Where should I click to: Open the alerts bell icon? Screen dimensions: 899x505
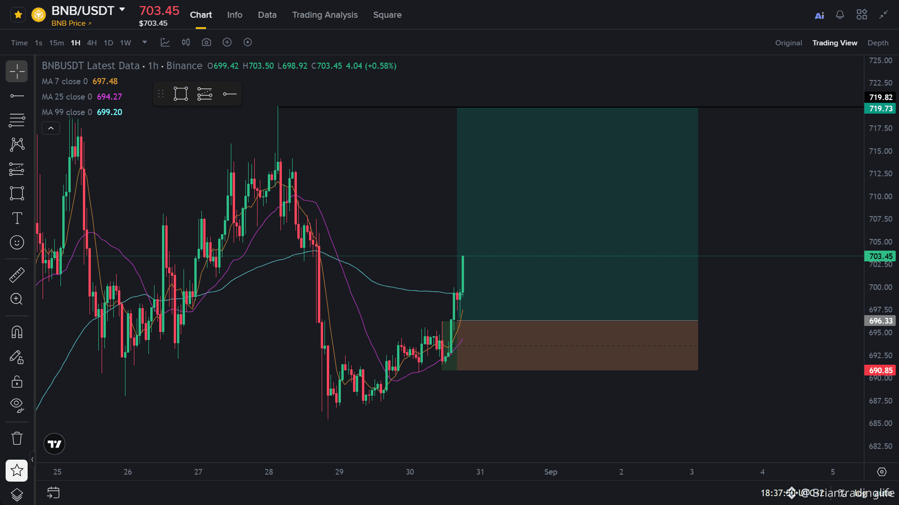point(840,15)
